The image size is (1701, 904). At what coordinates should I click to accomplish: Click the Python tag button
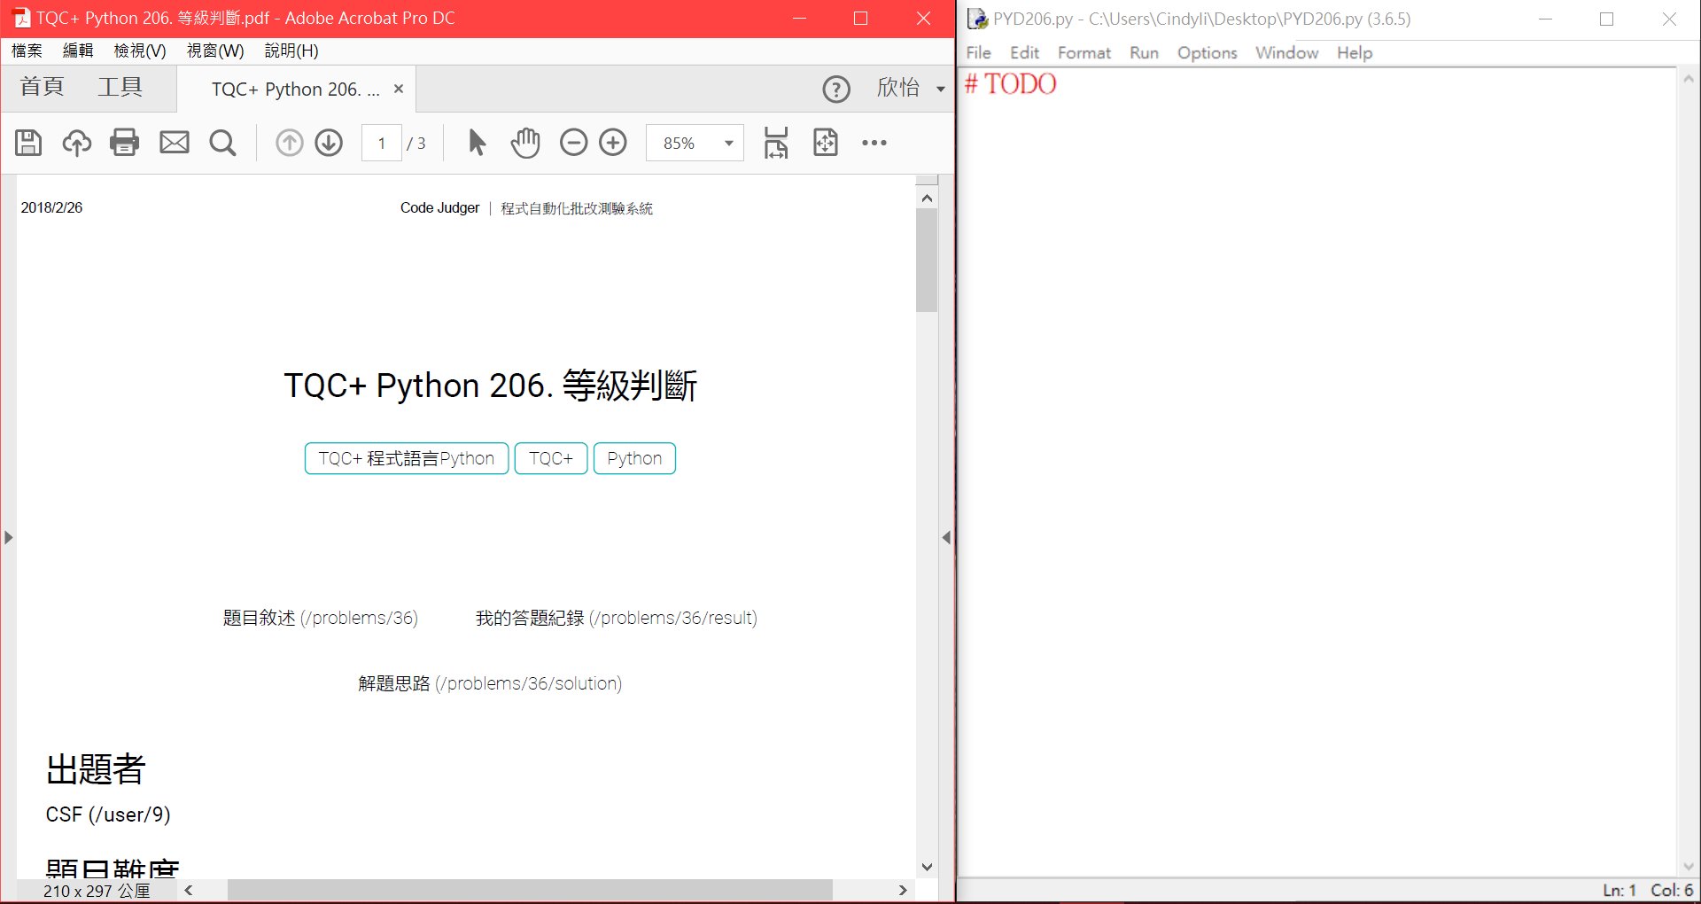pos(634,458)
